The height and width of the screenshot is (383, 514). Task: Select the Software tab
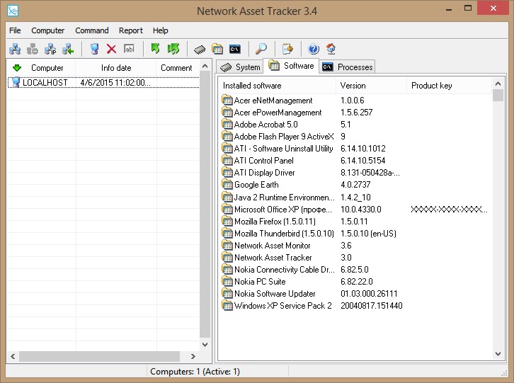(x=291, y=66)
